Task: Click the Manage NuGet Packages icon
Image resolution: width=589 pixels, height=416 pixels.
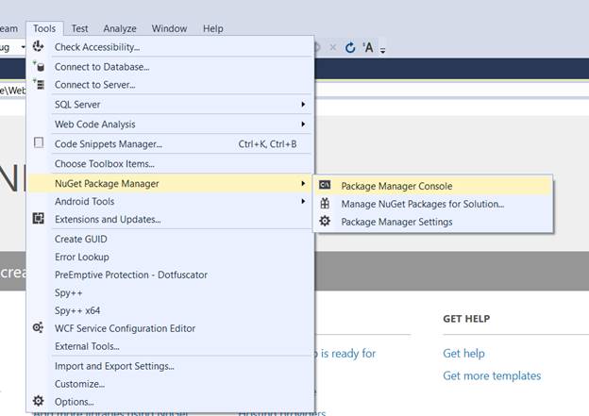Action: (325, 204)
